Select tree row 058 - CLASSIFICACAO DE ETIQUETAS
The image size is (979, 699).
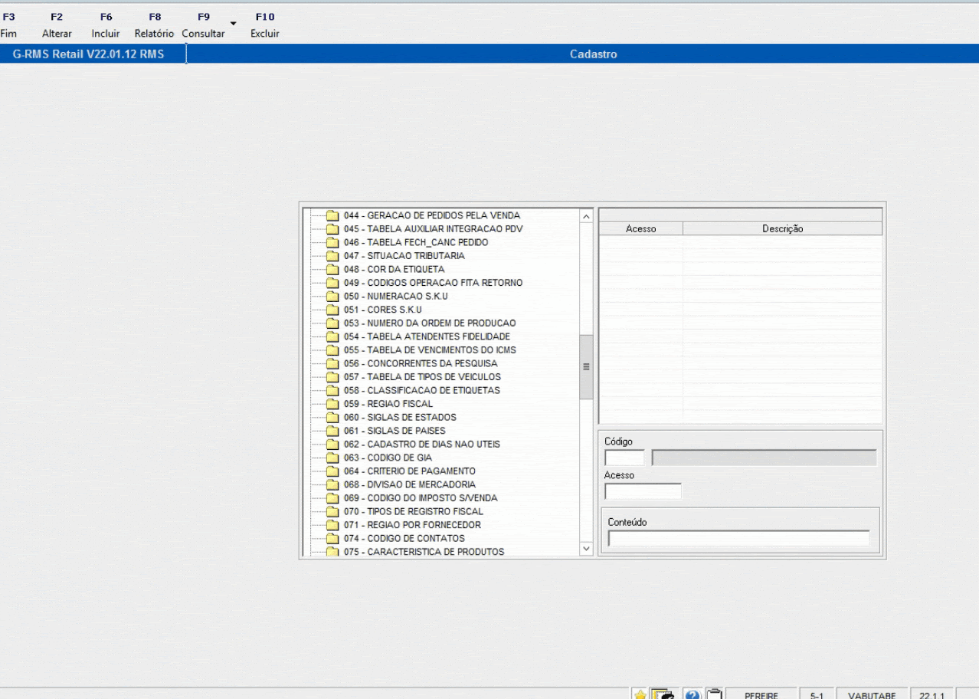[421, 390]
